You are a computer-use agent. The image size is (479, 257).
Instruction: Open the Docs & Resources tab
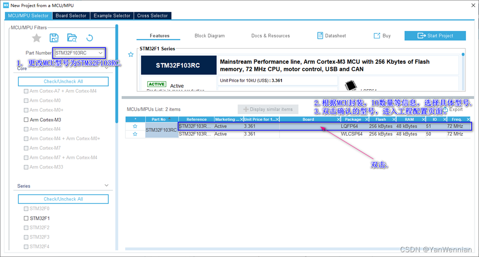point(270,36)
